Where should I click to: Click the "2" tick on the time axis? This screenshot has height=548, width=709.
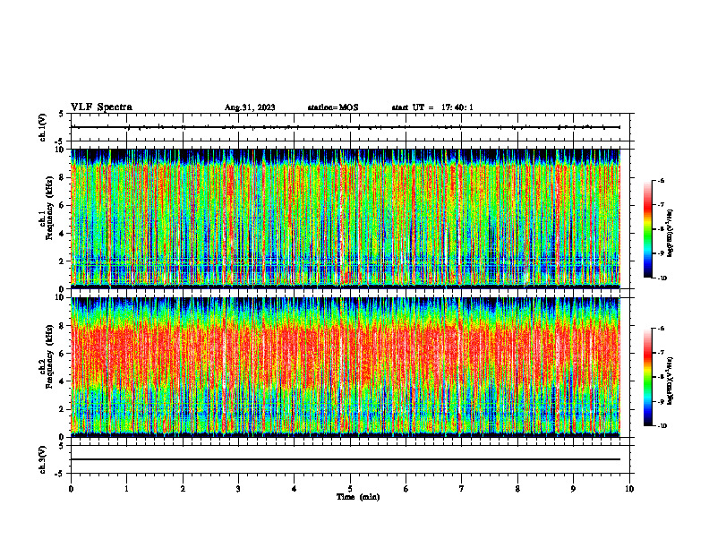183,489
